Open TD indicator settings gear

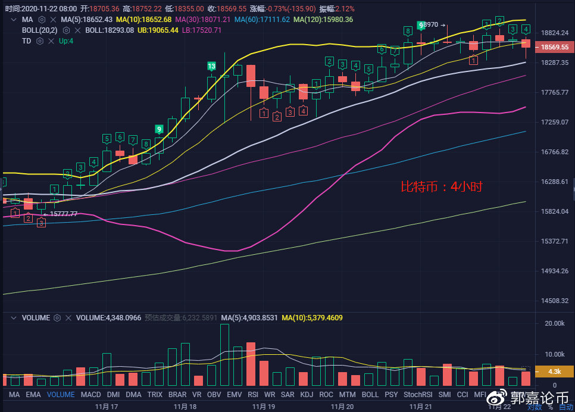click(x=39, y=41)
